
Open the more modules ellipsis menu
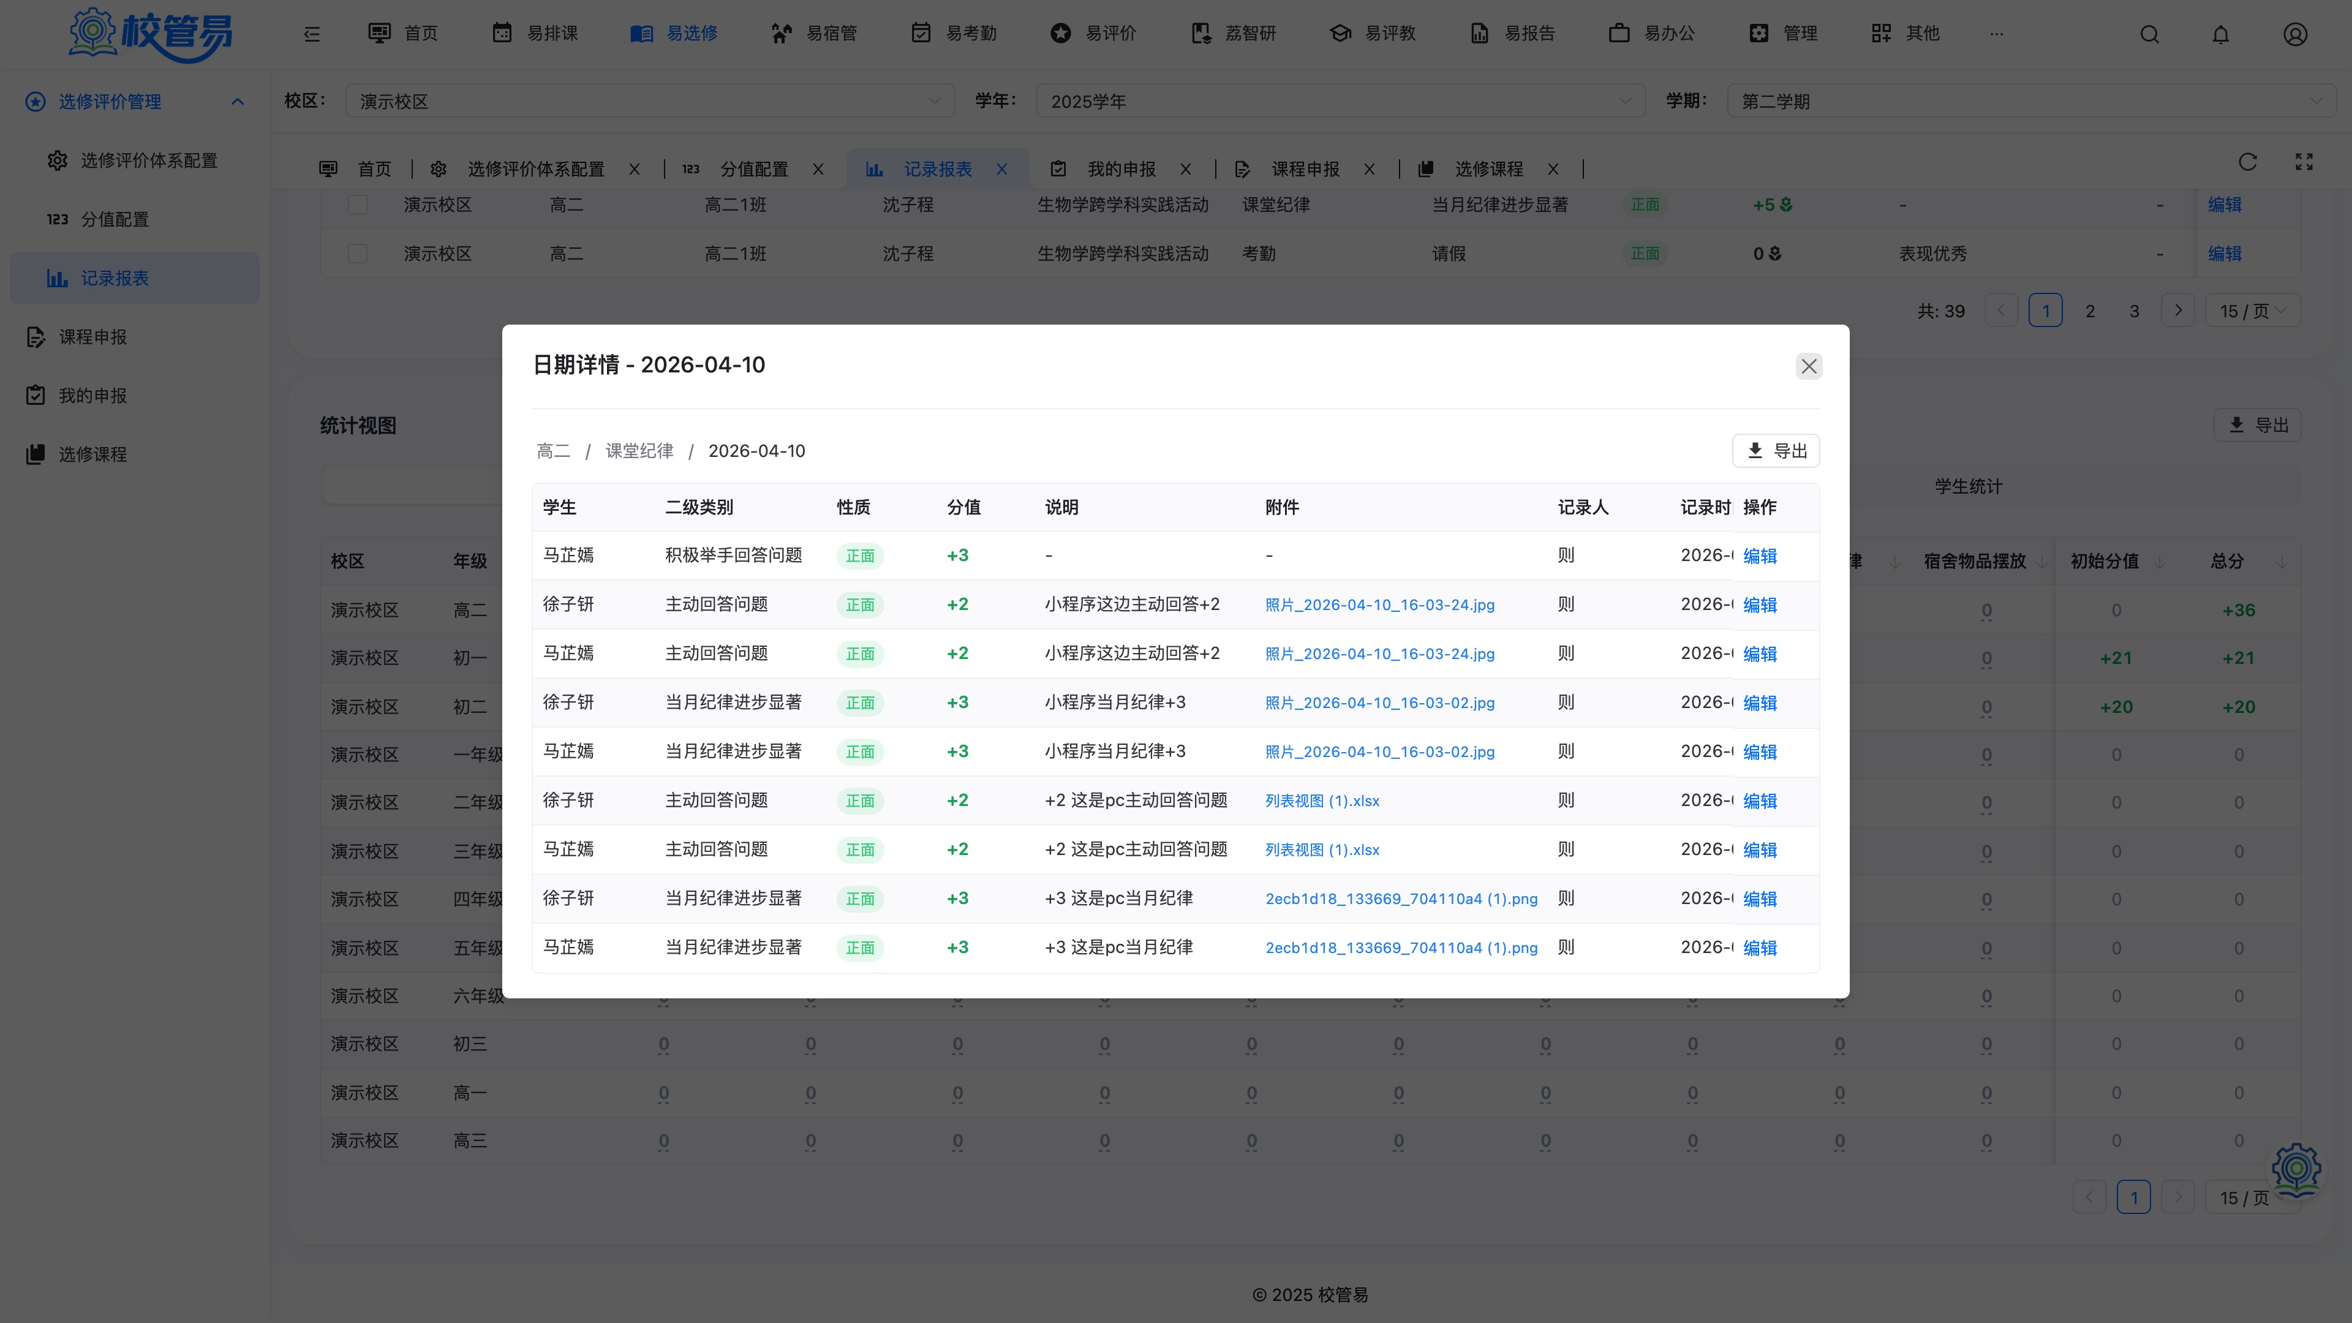point(1997,34)
